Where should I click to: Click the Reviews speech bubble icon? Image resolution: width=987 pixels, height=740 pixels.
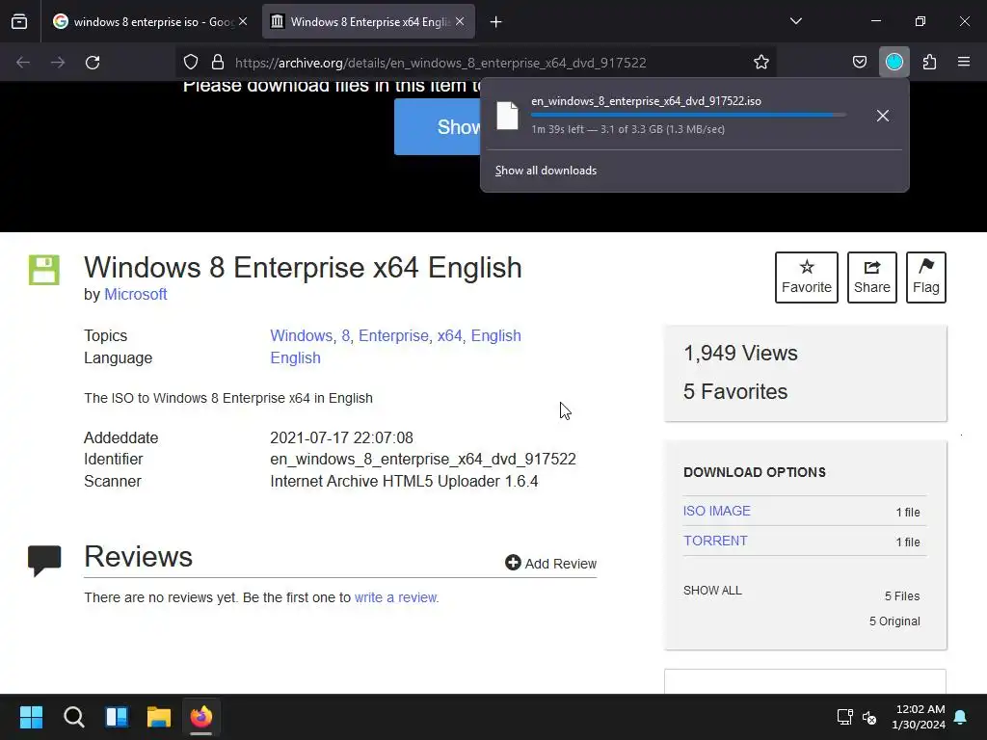44,560
